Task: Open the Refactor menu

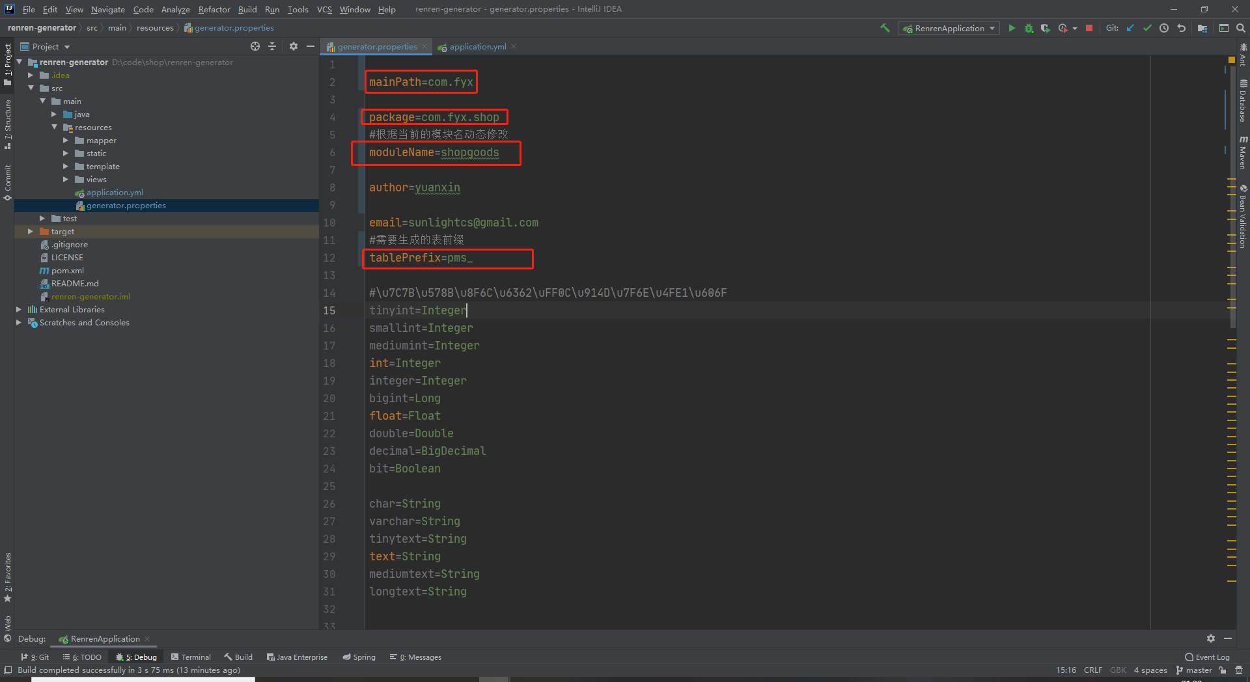Action: tap(214, 9)
